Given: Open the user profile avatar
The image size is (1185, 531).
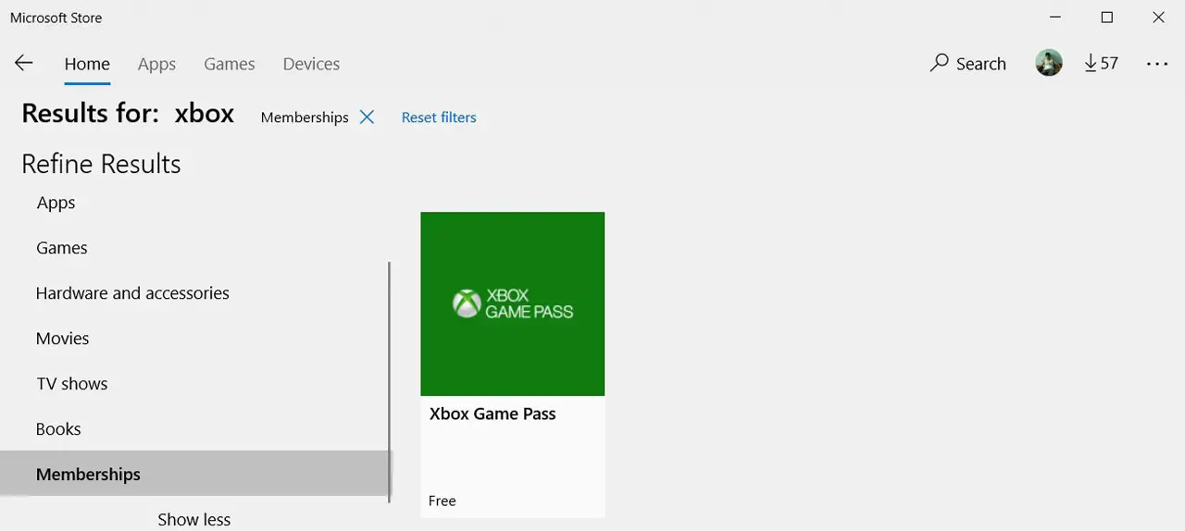Looking at the screenshot, I should pyautogui.click(x=1049, y=63).
